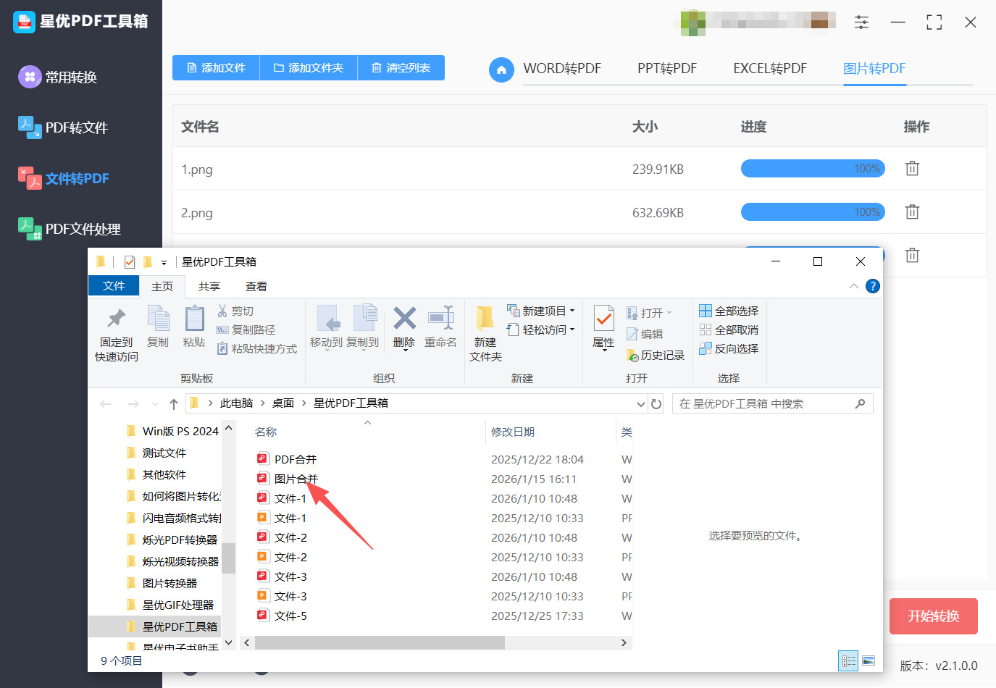
Task: Toggle the checkmark icon in Explorer quick access toolbar
Action: click(x=130, y=262)
